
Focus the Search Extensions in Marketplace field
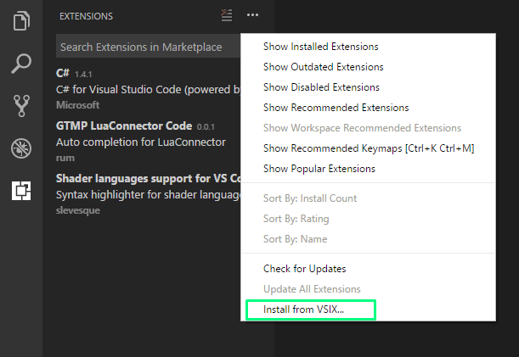(x=148, y=46)
